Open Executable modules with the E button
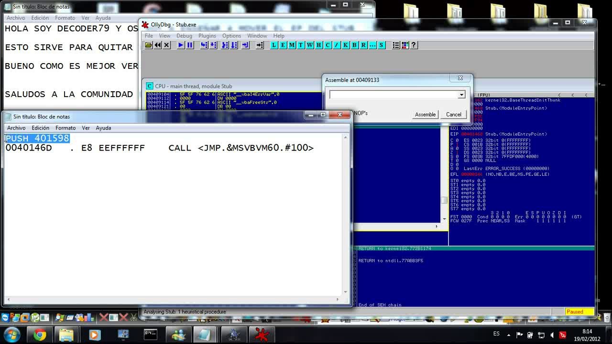Screen dimensions: 612x344 tap(283, 45)
